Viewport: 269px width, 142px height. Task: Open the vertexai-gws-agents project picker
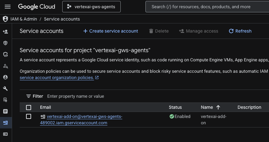click(x=91, y=7)
